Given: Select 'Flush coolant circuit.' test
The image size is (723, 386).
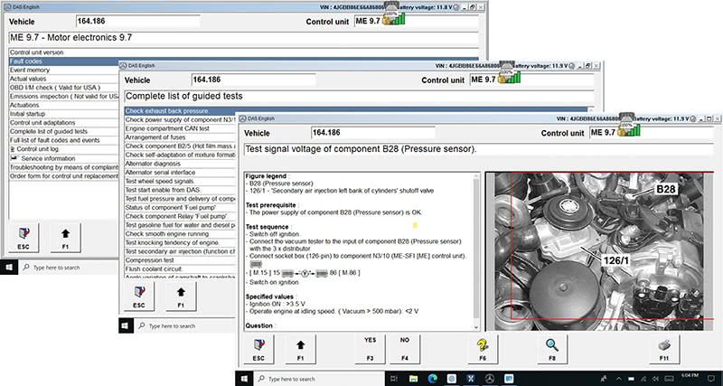Looking at the screenshot, I should pyautogui.click(x=180, y=268).
